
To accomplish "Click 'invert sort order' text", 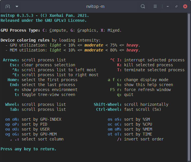I will click(x=144, y=139).
